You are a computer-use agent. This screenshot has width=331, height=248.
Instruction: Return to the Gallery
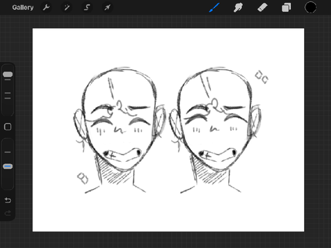click(x=23, y=8)
